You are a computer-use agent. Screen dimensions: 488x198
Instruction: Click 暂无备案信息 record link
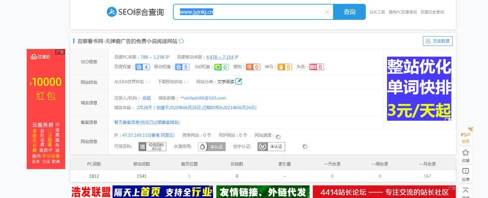[x=147, y=122]
